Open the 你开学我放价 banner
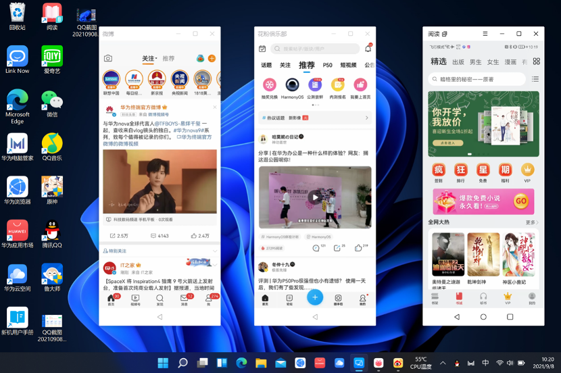Viewport: 561px width, 373px height. pos(483,124)
